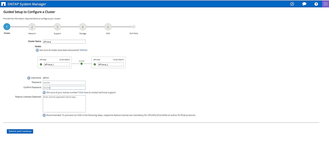Click the NetApp logo icon

point(3,4)
